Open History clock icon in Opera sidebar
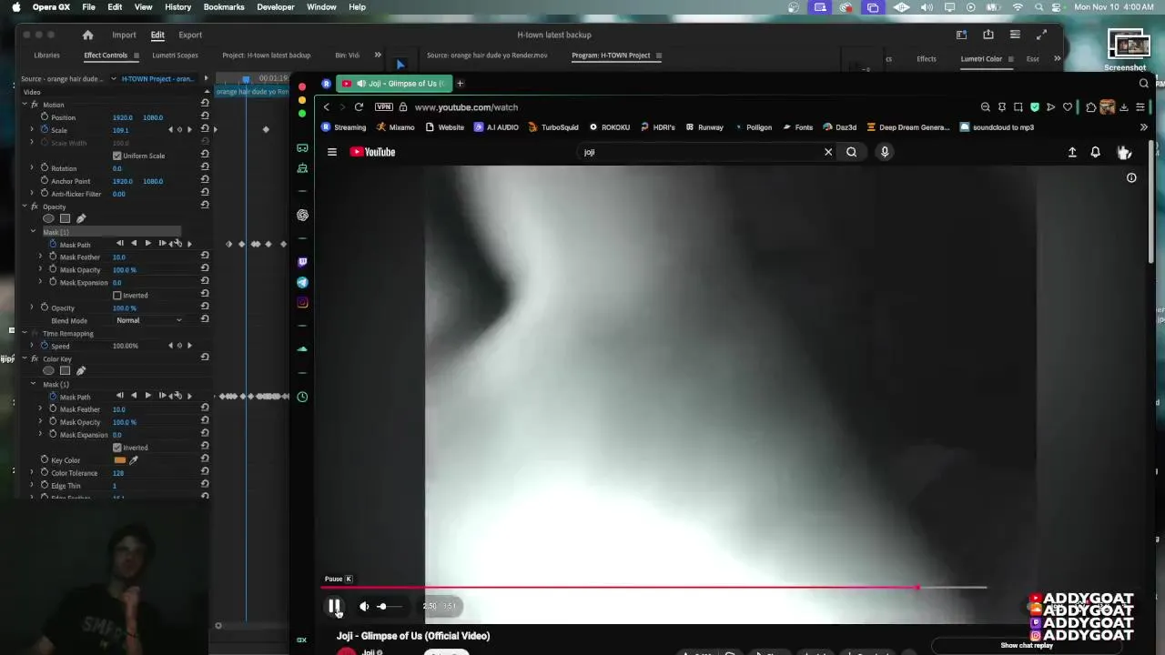Viewport: 1165px width, 655px height. coord(302,397)
